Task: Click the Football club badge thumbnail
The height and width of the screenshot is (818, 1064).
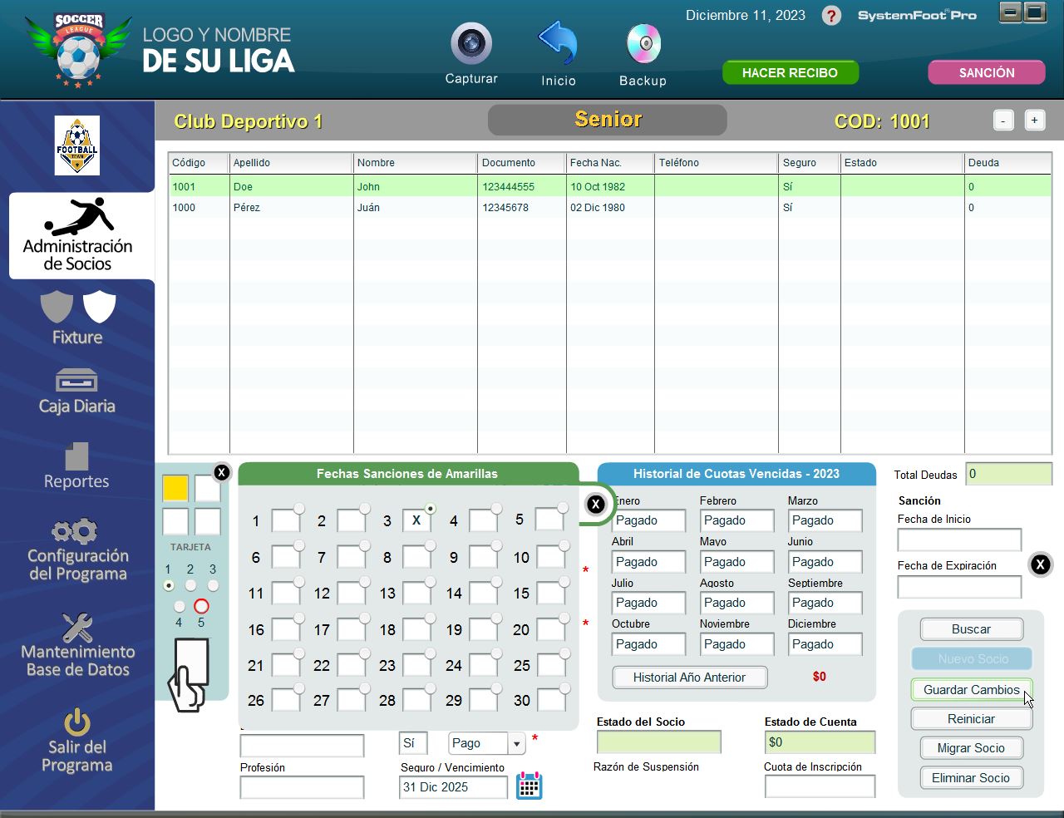Action: click(77, 145)
